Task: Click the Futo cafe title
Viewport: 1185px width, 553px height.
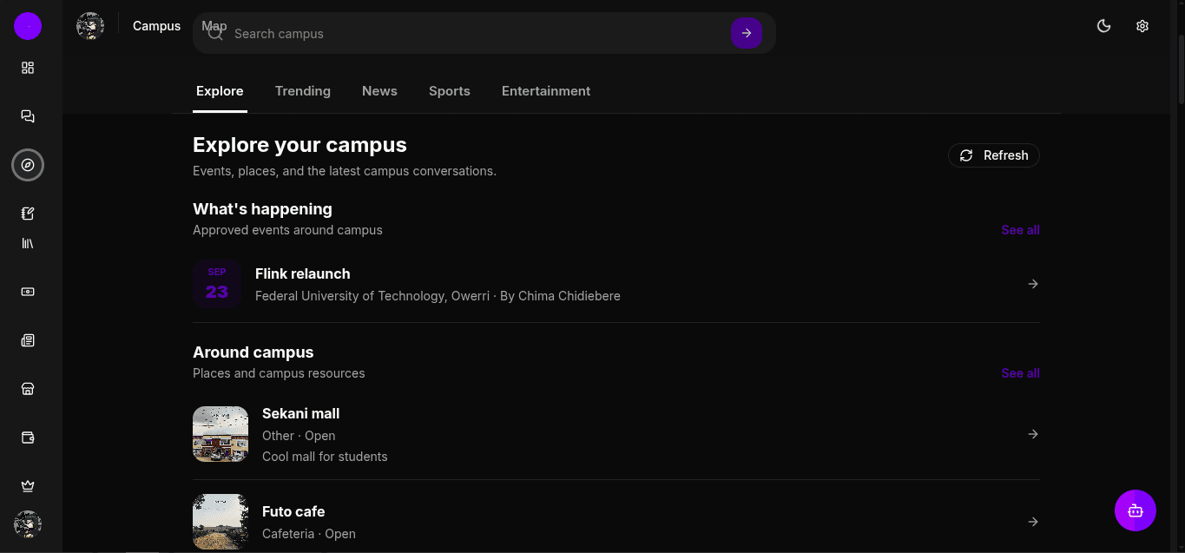Action: (x=293, y=511)
